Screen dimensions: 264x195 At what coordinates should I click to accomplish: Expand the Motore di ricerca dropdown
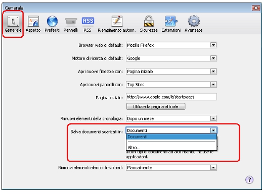(x=213, y=58)
